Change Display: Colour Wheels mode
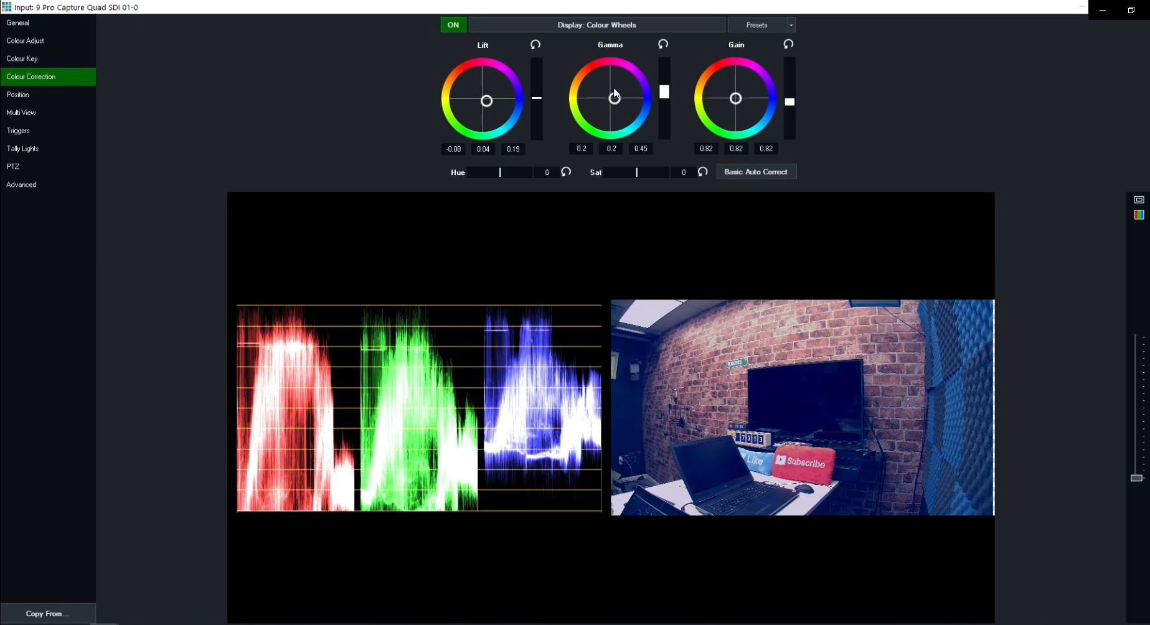Viewport: 1150px width, 625px height. tap(596, 25)
